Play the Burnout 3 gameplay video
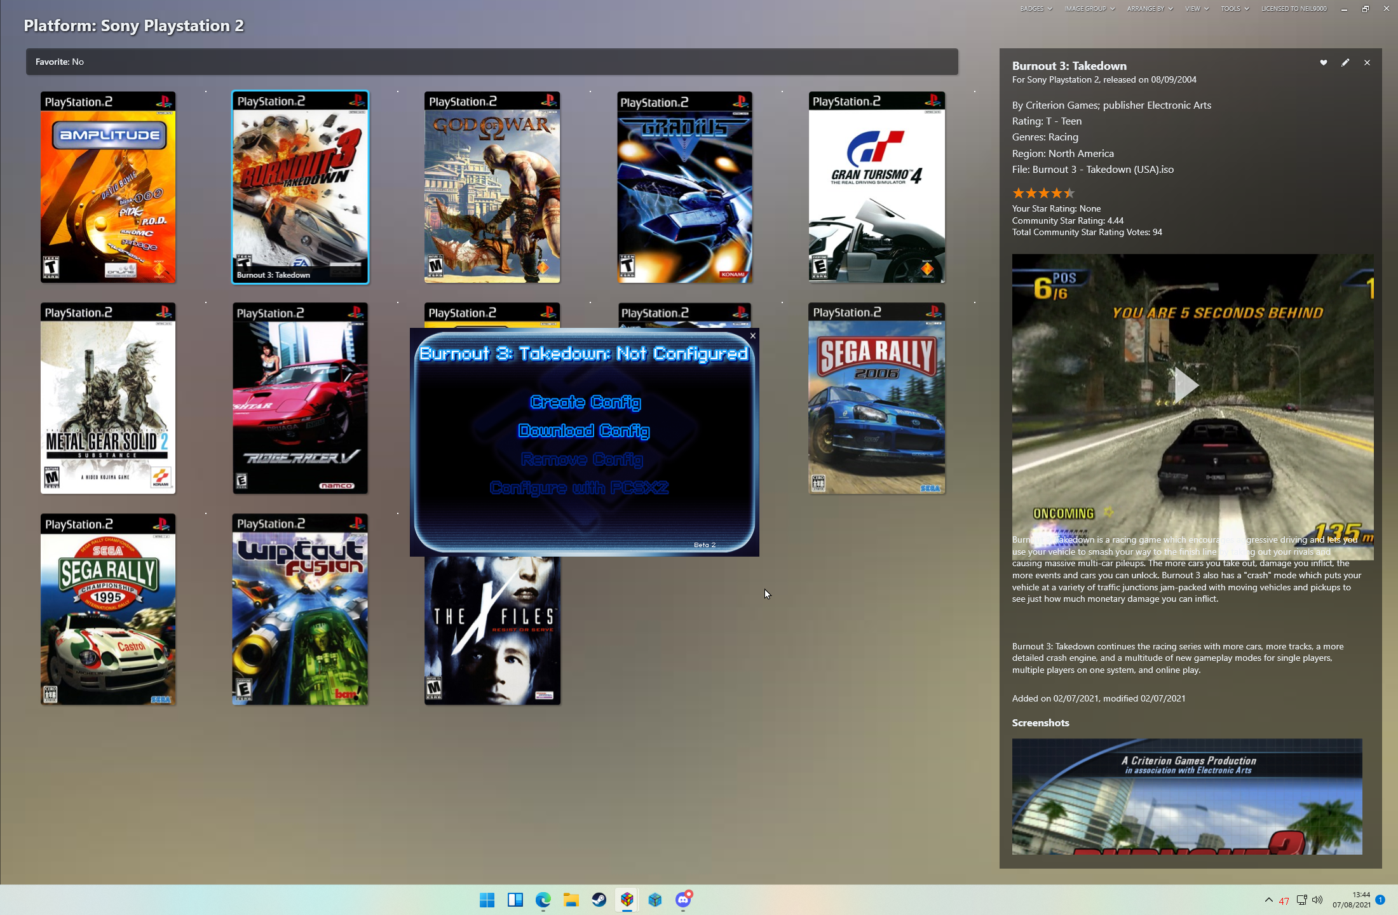This screenshot has width=1398, height=915. [x=1186, y=384]
